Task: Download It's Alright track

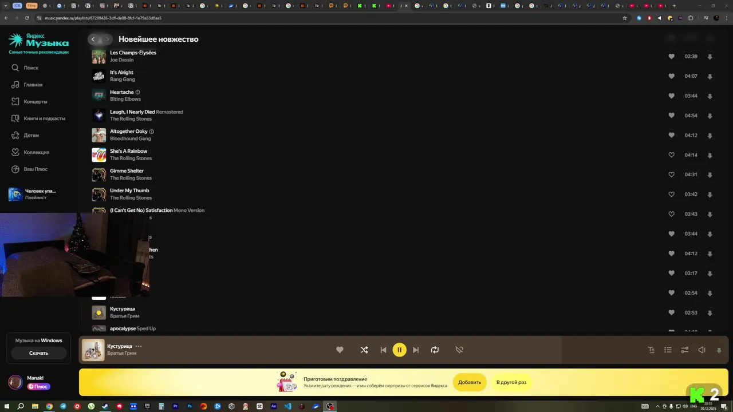Action: [x=710, y=77]
